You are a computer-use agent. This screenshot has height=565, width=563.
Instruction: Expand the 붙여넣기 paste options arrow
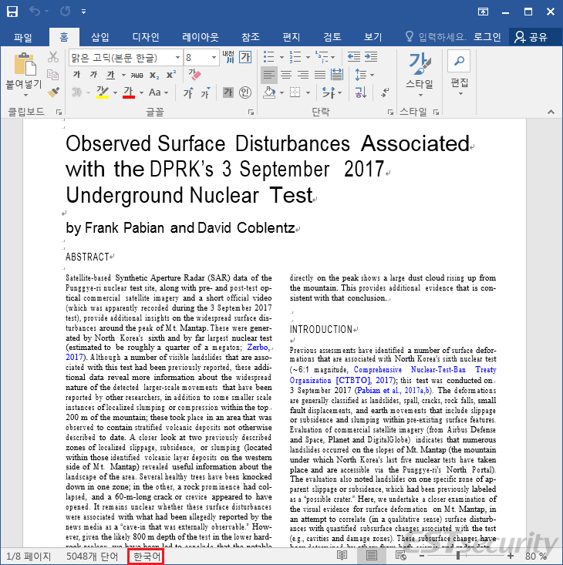25,95
